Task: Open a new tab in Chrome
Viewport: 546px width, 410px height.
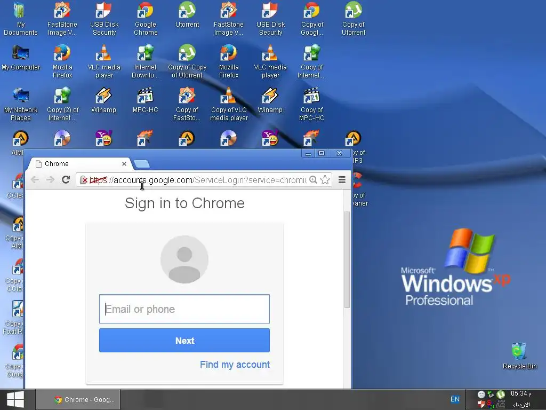Action: pyautogui.click(x=142, y=164)
